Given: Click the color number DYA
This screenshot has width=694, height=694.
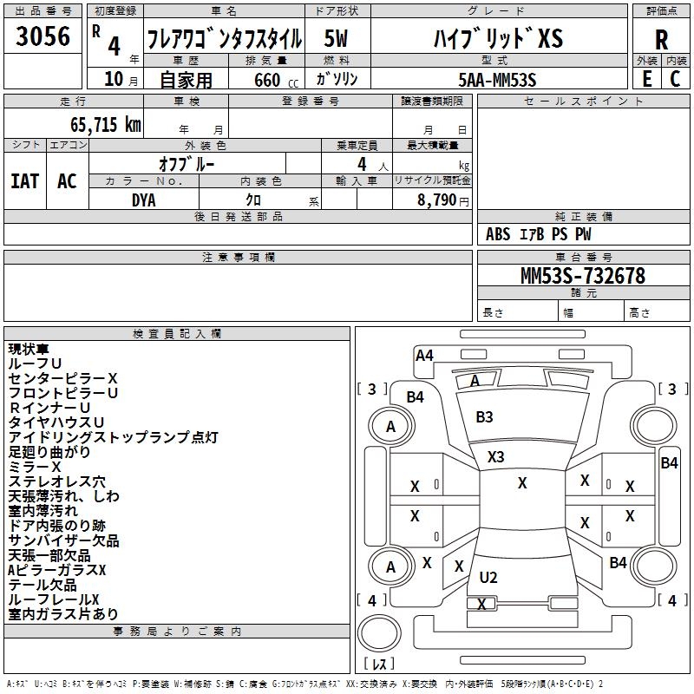Looking at the screenshot, I should 144,200.
